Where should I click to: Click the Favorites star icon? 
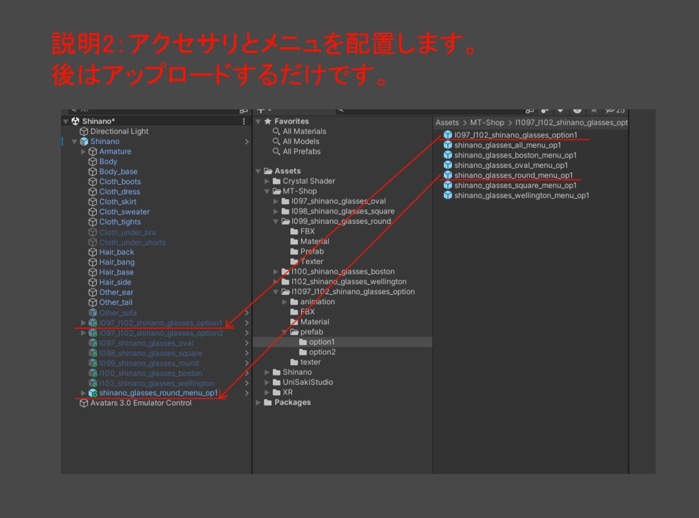pos(268,121)
